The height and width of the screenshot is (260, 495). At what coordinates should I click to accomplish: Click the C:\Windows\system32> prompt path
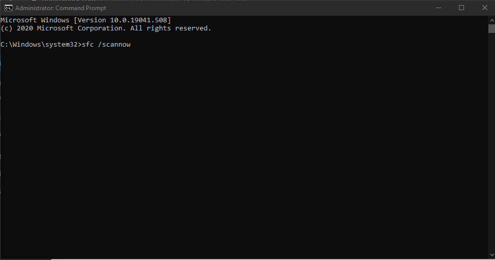coord(41,45)
